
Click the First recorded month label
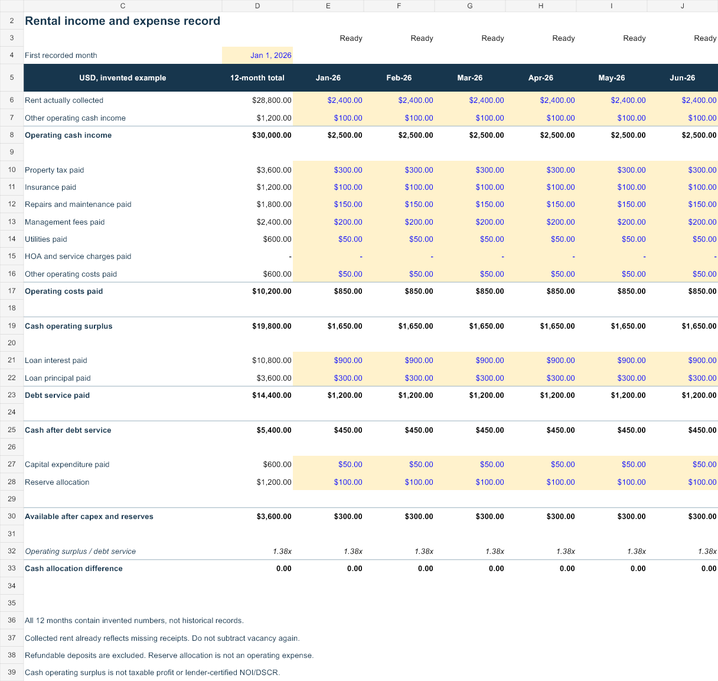point(61,56)
